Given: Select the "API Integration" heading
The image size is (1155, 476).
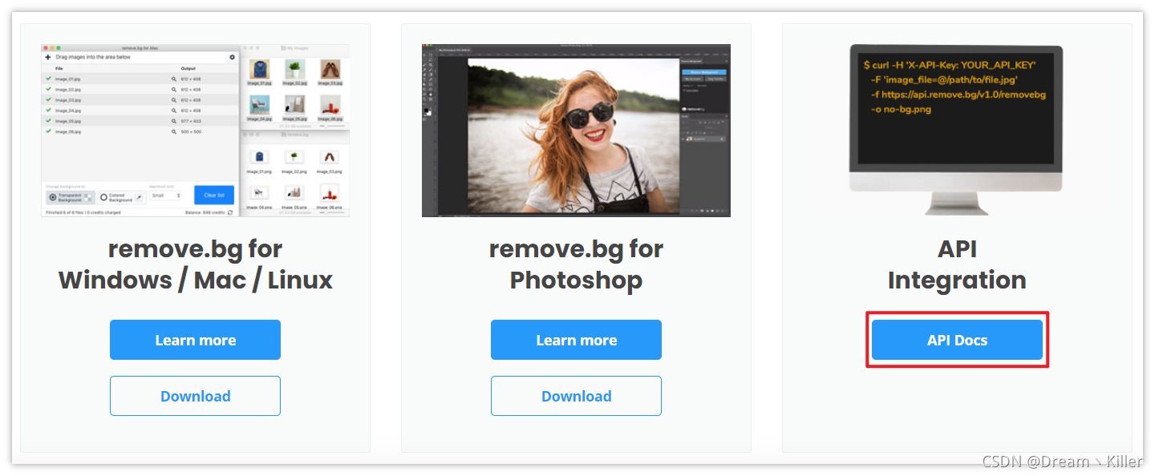Looking at the screenshot, I should [957, 264].
